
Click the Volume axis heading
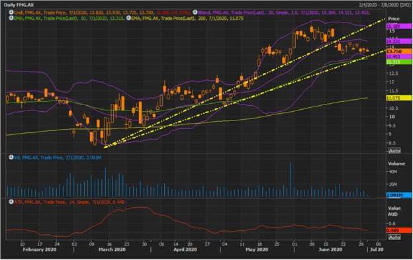tap(396, 163)
